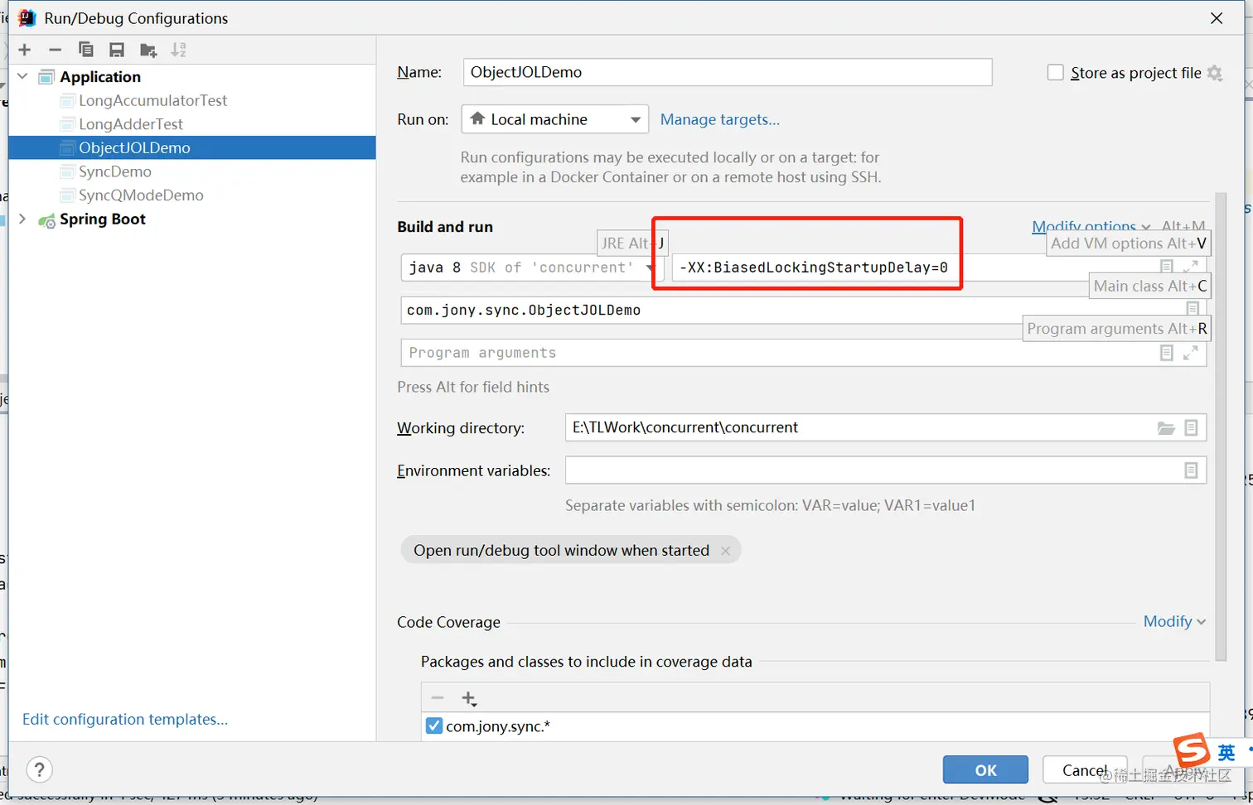This screenshot has height=805, width=1253.
Task: Click the Sogou input method icon
Action: coord(1192,750)
